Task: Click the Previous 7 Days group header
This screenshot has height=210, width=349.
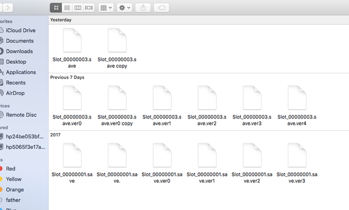Action: point(67,78)
